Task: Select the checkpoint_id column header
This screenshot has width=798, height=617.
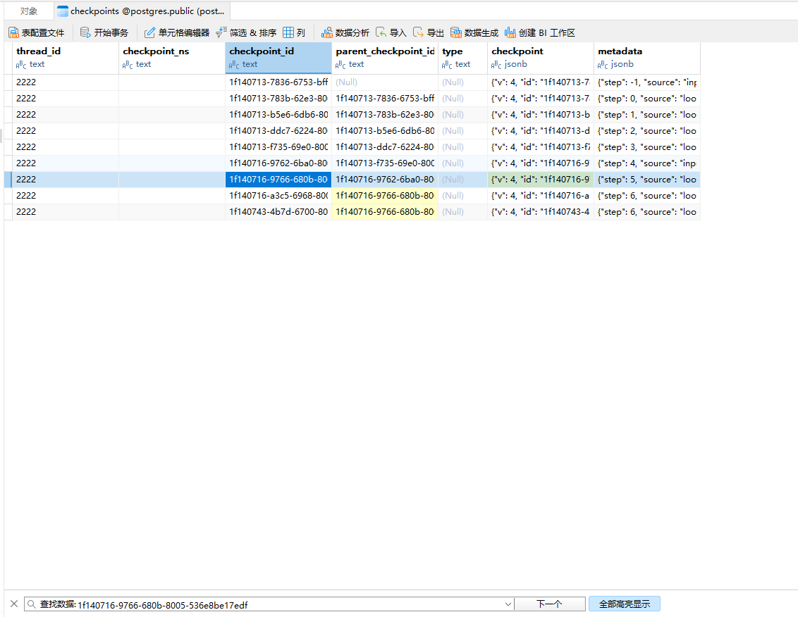Action: tap(278, 58)
